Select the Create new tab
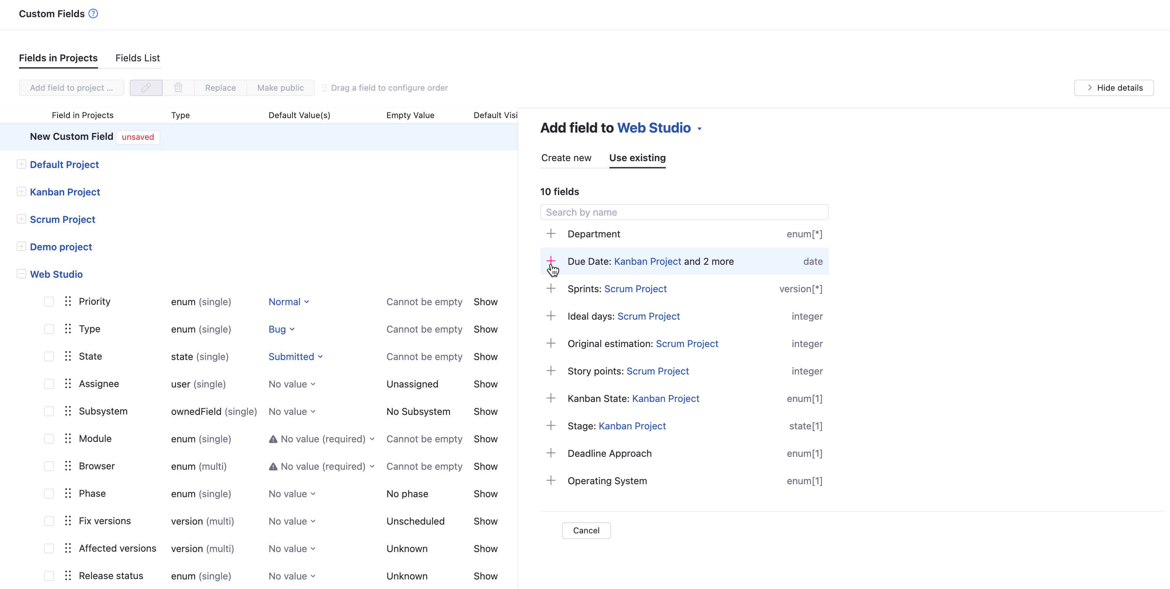Image resolution: width=1170 pixels, height=589 pixels. point(566,158)
